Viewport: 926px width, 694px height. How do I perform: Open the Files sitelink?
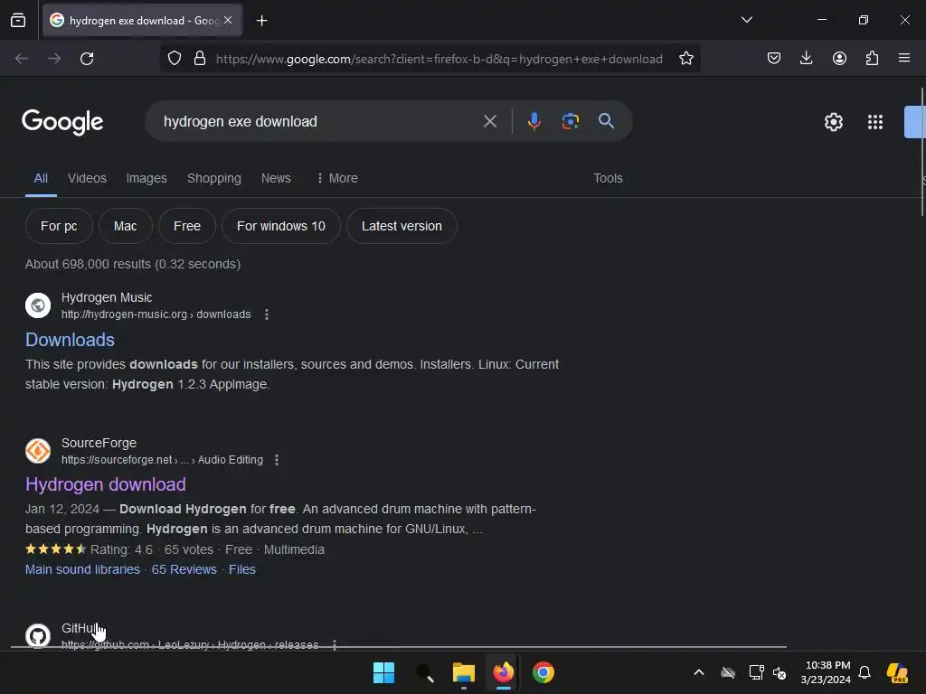tap(242, 569)
